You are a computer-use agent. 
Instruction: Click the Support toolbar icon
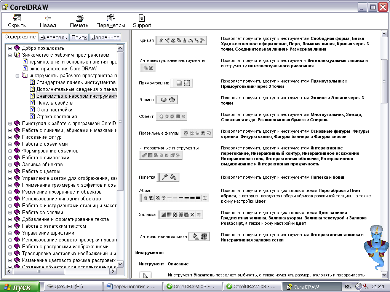point(142,18)
